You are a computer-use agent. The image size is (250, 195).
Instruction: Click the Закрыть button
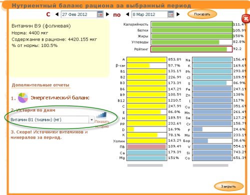pyautogui.click(x=228, y=186)
